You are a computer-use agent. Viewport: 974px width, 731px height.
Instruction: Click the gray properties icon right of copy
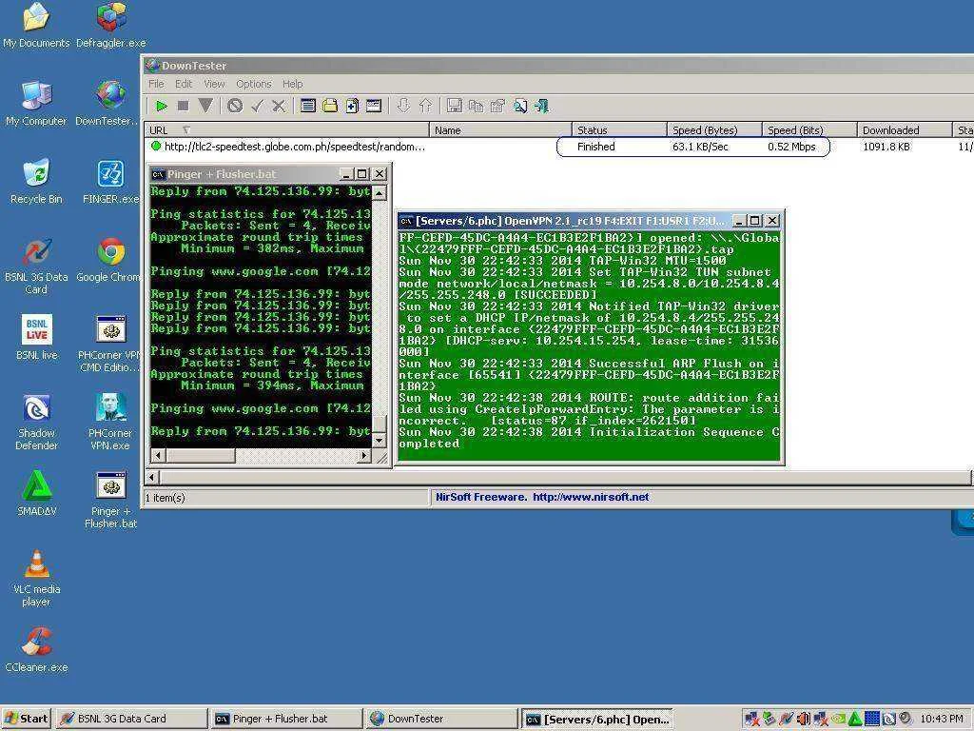click(x=498, y=106)
